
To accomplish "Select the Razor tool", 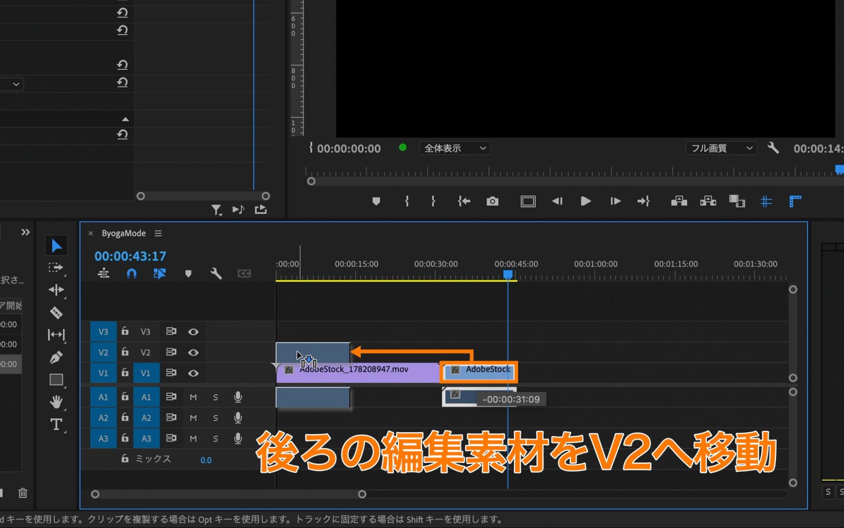I will tap(56, 313).
